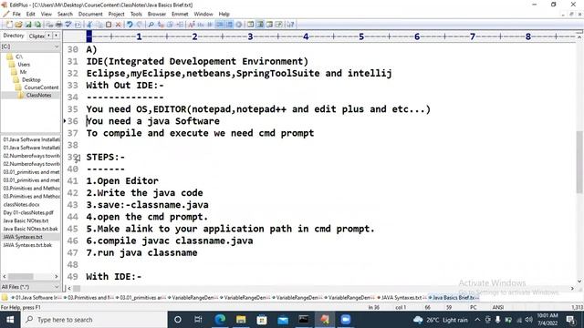This screenshot has width=584, height=328.
Task: Click the Hex Viewer toolbar icon
Action: click(200, 25)
